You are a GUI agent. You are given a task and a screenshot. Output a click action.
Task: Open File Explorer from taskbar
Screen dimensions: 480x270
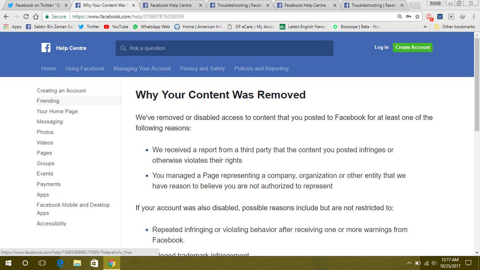point(78,263)
